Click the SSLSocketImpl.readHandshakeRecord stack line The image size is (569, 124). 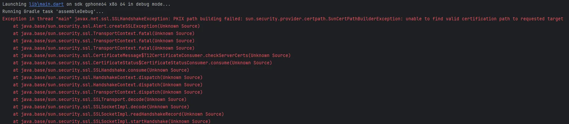[x=119, y=114]
